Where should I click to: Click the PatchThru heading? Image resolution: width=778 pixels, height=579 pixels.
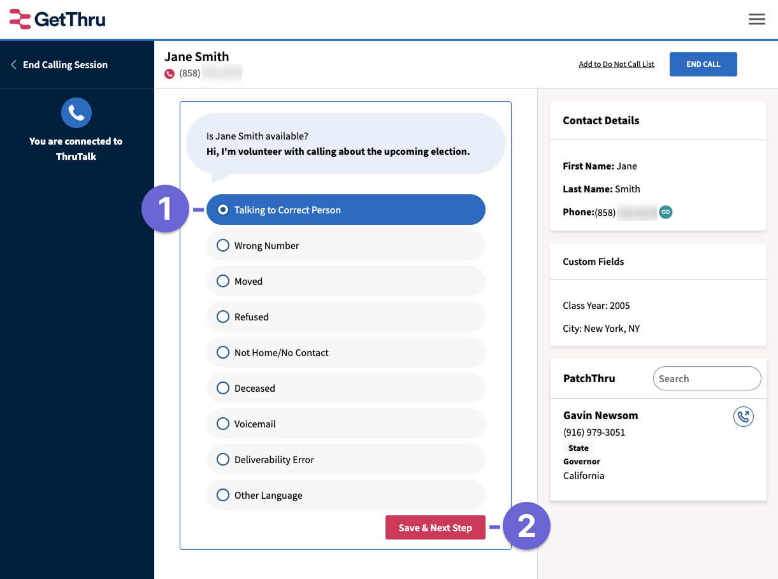(x=589, y=378)
